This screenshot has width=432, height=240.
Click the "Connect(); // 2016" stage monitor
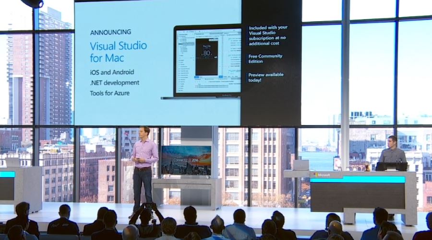pos(186,160)
